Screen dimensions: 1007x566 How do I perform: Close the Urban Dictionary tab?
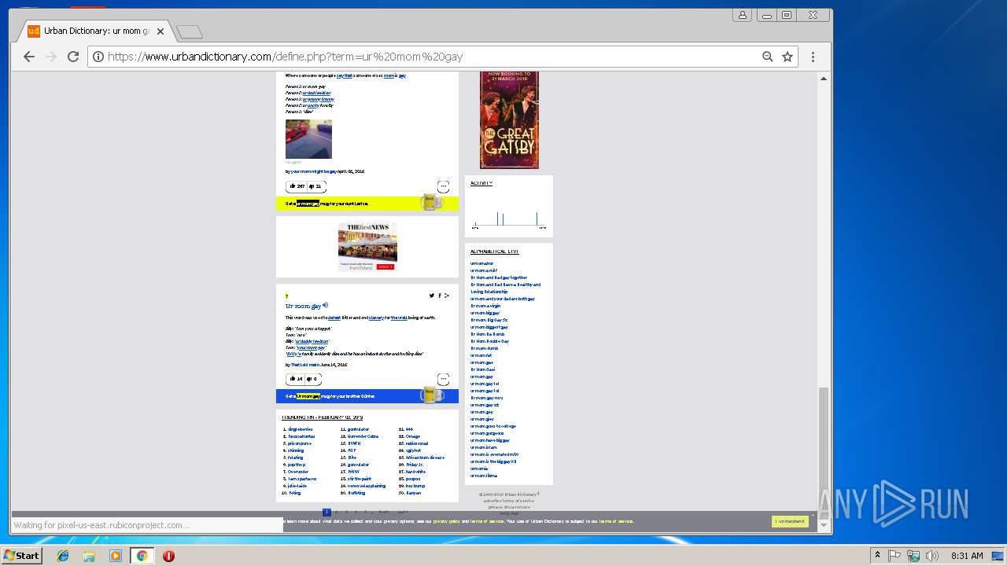click(160, 31)
